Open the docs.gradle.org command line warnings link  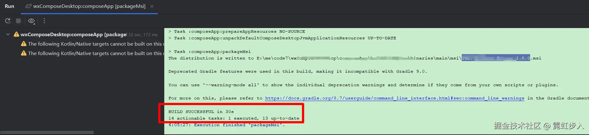click(395, 98)
